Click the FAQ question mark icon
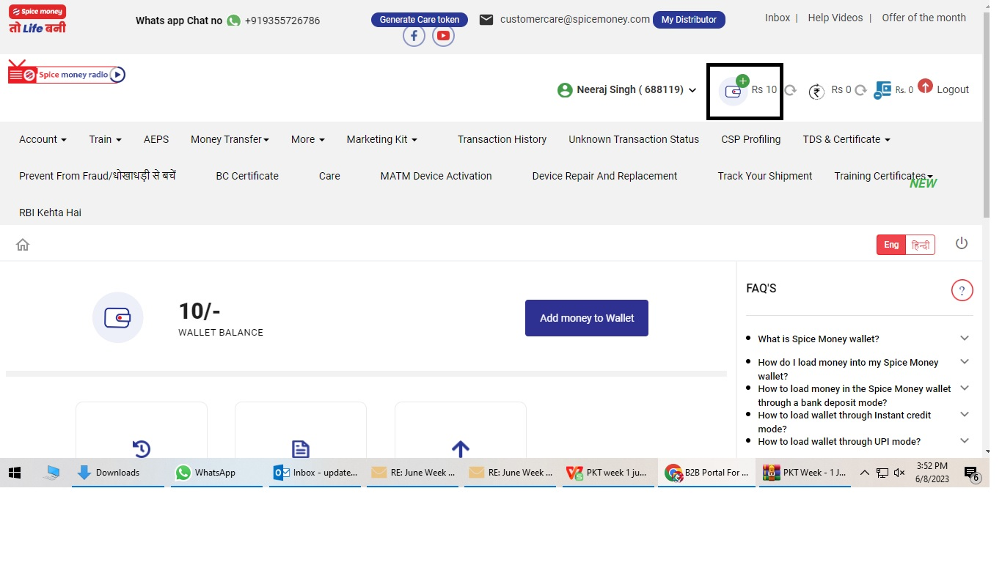This screenshot has width=1002, height=576. click(x=962, y=290)
